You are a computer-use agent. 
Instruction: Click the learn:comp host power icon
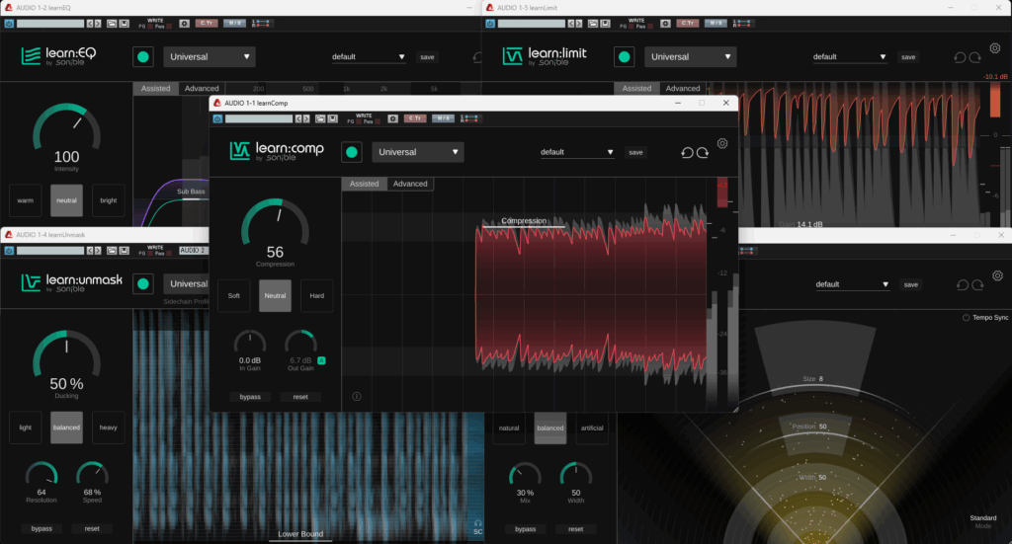pos(218,118)
